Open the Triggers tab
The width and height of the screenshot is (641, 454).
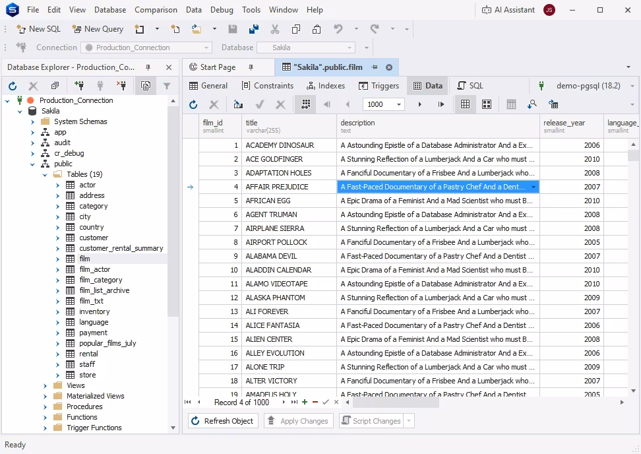379,86
